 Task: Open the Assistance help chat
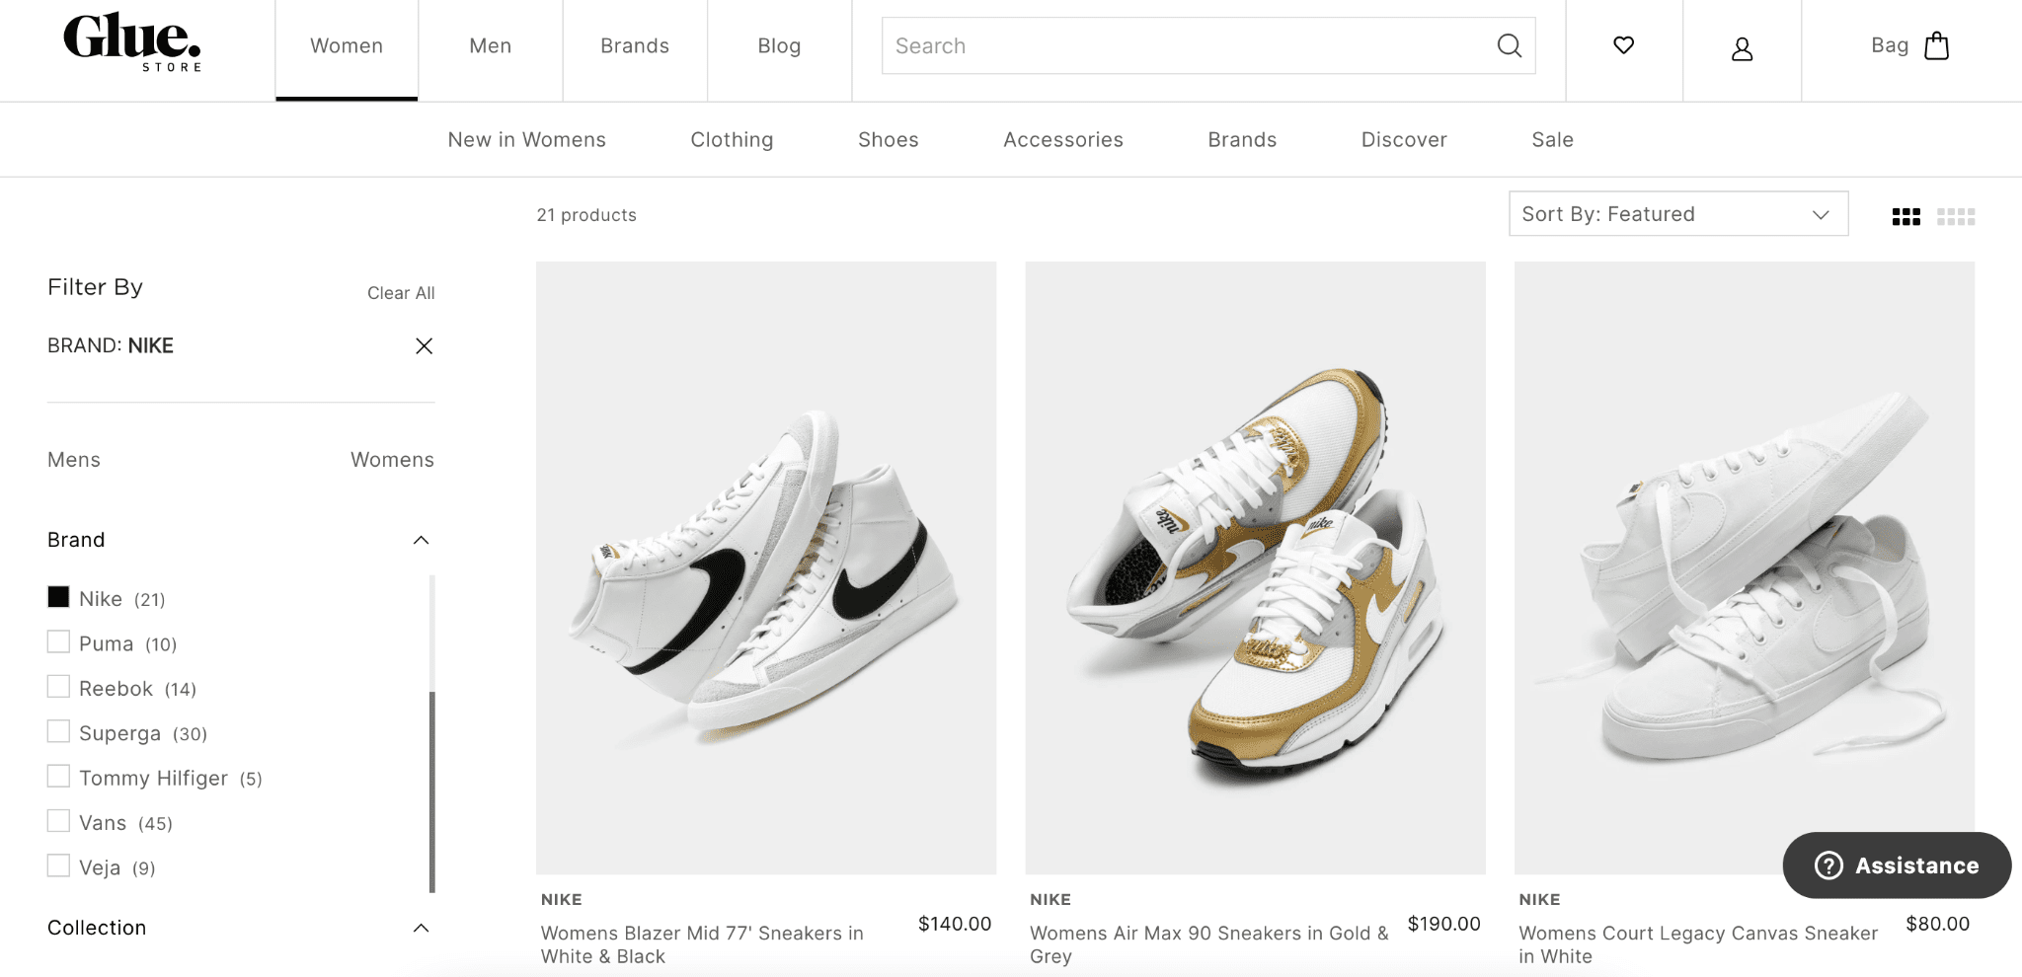pyautogui.click(x=1896, y=865)
